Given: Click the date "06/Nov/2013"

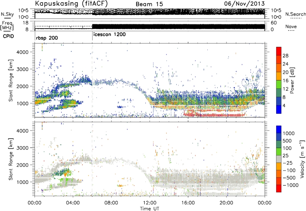Looking at the screenshot, I should click(x=244, y=3).
